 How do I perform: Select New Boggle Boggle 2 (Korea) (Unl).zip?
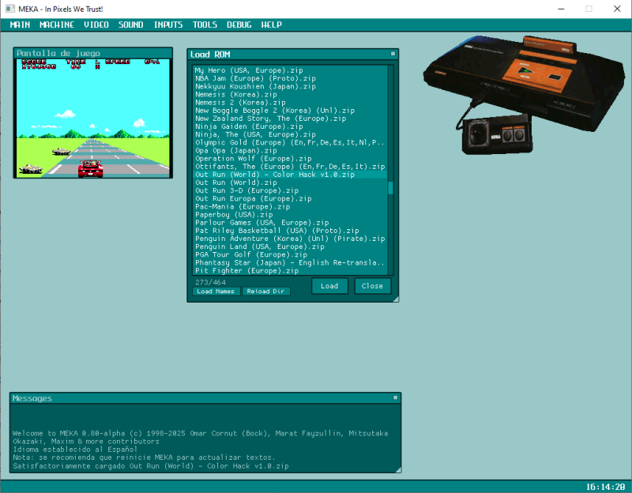[x=290, y=111]
